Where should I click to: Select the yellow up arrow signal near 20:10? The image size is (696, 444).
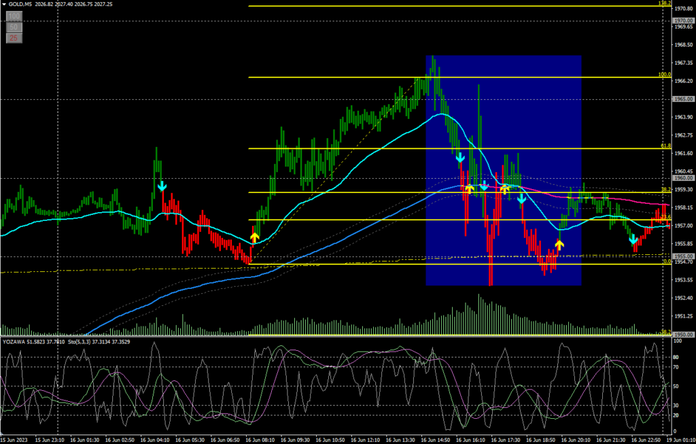[x=559, y=245]
